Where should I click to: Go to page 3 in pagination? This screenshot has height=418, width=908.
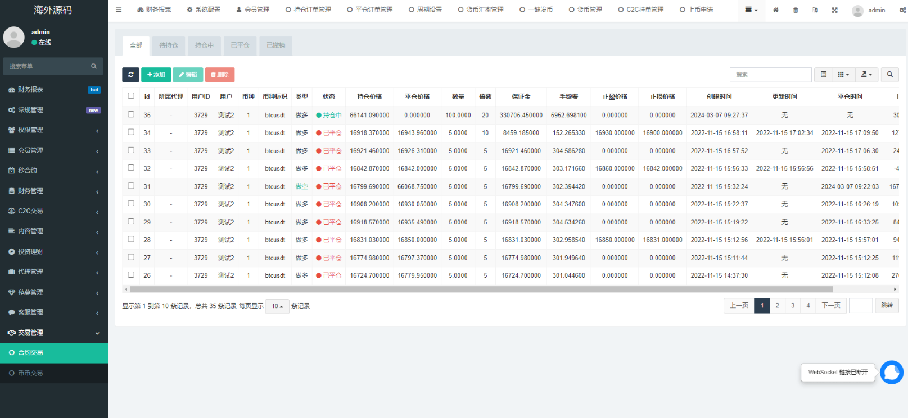pos(793,306)
